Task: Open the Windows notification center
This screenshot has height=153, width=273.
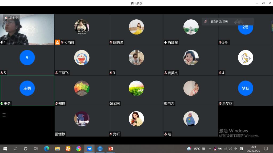Action: click(266, 149)
